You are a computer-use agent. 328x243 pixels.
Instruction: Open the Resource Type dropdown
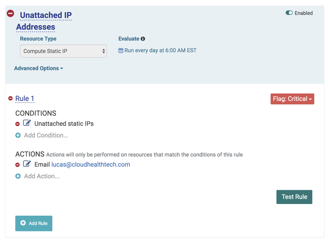[x=63, y=51]
